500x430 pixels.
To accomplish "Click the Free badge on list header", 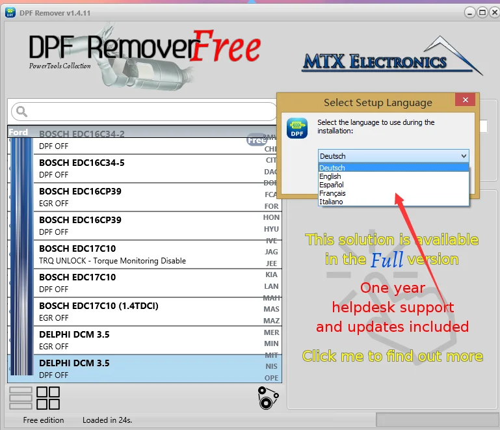I will [256, 140].
